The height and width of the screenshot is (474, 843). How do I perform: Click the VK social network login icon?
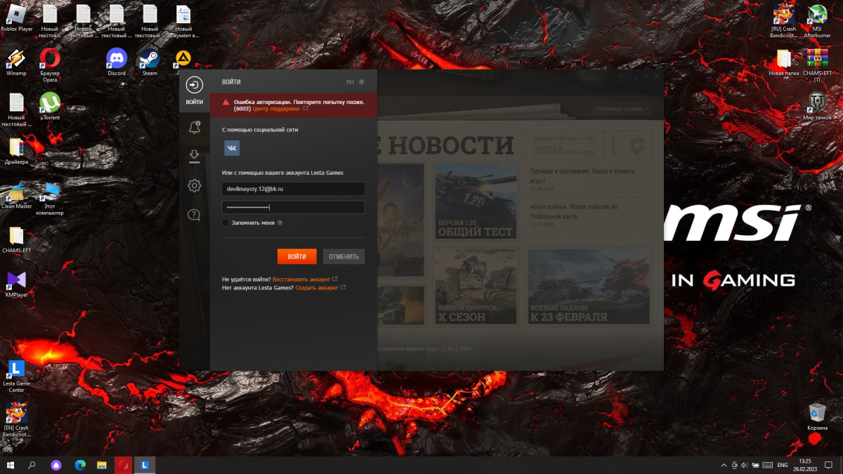(231, 148)
